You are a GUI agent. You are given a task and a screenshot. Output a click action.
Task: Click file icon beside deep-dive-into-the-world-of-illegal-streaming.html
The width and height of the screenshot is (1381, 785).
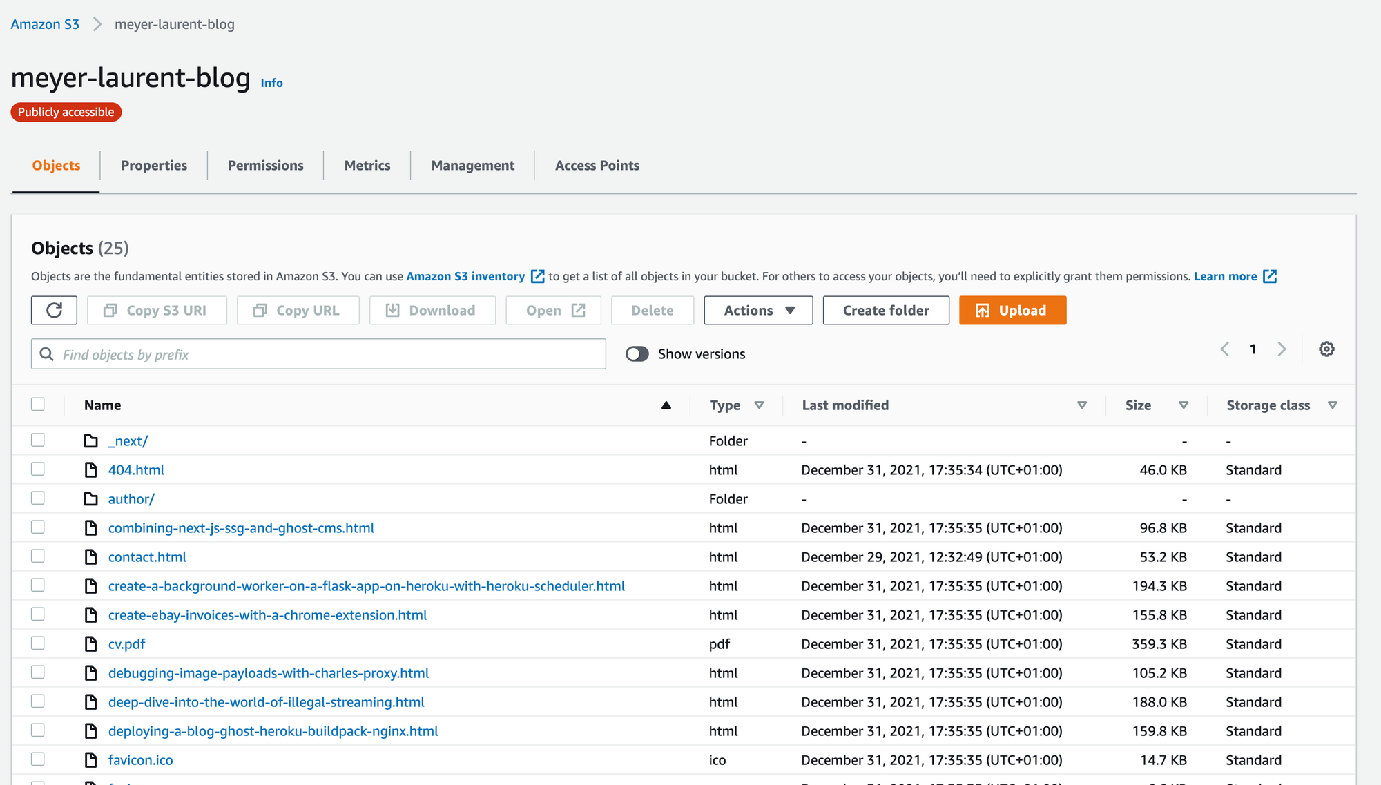coord(91,702)
